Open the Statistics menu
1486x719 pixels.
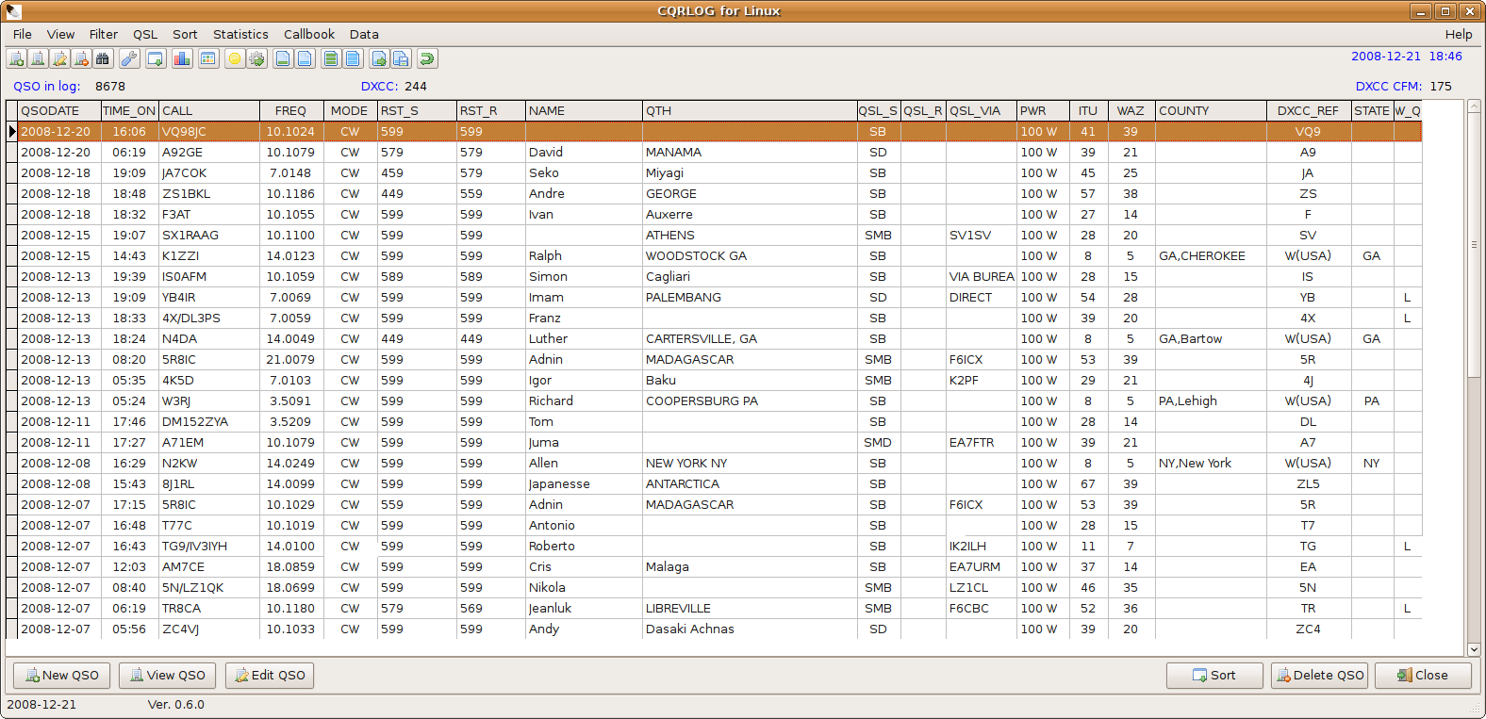[240, 34]
